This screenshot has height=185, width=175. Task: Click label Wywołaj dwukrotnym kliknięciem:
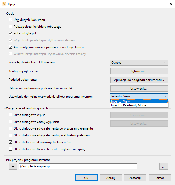coord(32,62)
